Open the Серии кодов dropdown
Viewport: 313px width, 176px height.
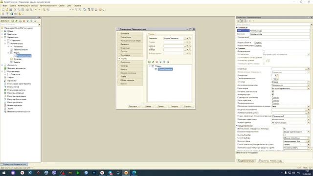[x=309, y=88]
